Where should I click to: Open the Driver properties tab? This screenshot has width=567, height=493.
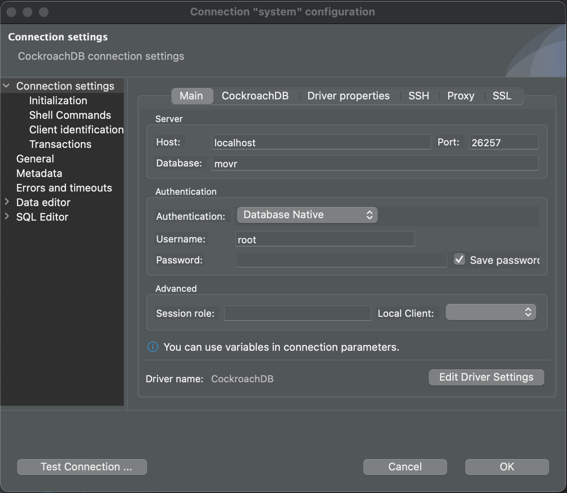(x=348, y=96)
